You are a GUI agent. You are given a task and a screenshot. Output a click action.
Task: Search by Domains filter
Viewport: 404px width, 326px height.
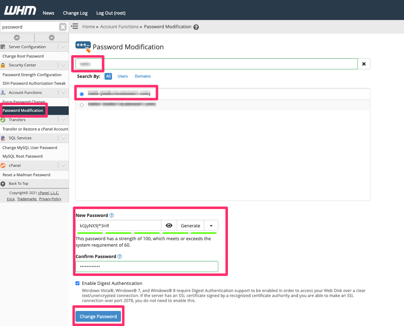pyautogui.click(x=143, y=76)
